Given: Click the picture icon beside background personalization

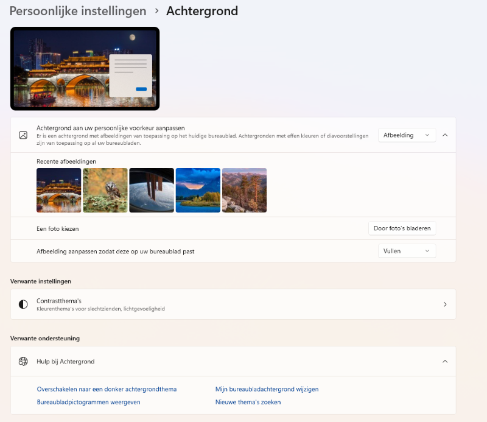Looking at the screenshot, I should (x=23, y=135).
